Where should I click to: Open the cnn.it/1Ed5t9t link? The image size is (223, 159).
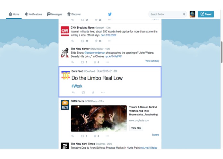click(x=108, y=35)
